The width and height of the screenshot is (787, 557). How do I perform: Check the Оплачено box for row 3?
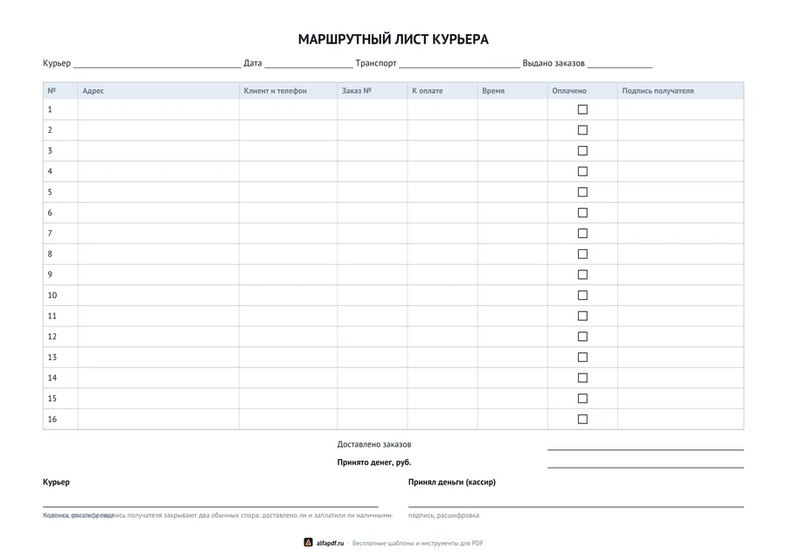point(582,150)
